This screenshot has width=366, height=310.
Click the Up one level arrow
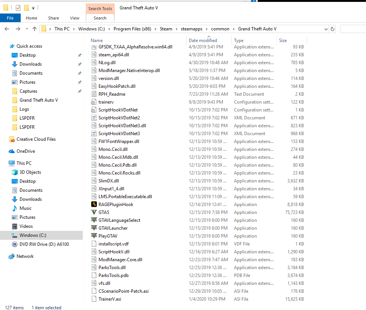[x=35, y=29]
